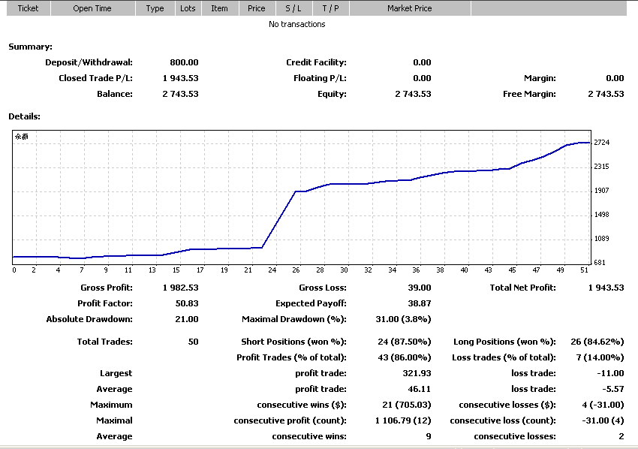Select the largest profit trade value 321.93
The height and width of the screenshot is (449, 638).
point(417,373)
